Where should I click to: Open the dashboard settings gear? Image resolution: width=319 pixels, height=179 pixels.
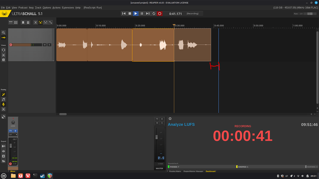coord(170,119)
